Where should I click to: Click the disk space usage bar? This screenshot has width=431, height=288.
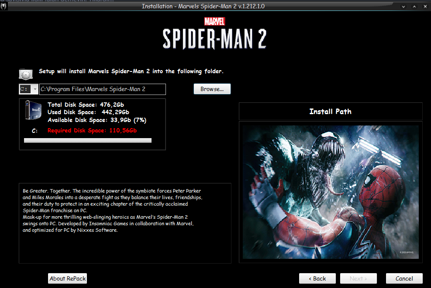88,140
